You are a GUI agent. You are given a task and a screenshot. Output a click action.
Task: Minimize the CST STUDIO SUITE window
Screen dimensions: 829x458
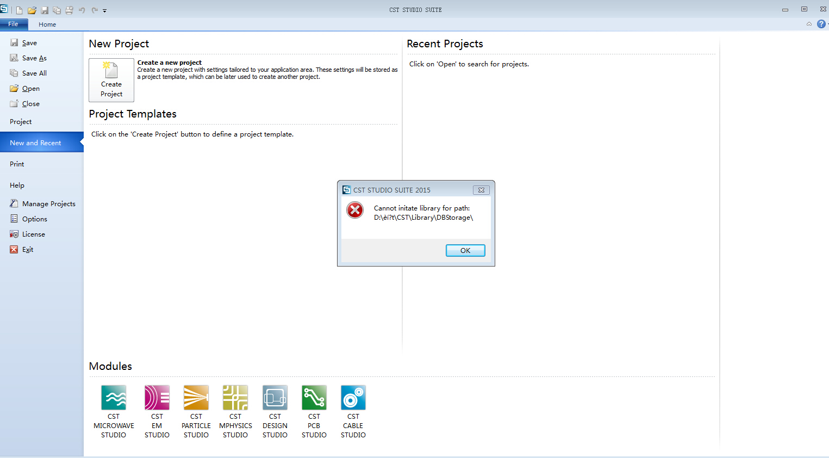[x=785, y=10]
